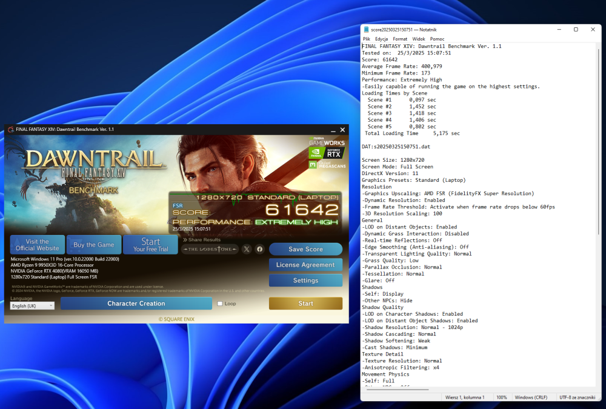
Task: Open the Plik menu in Notatnik
Action: pyautogui.click(x=367, y=39)
